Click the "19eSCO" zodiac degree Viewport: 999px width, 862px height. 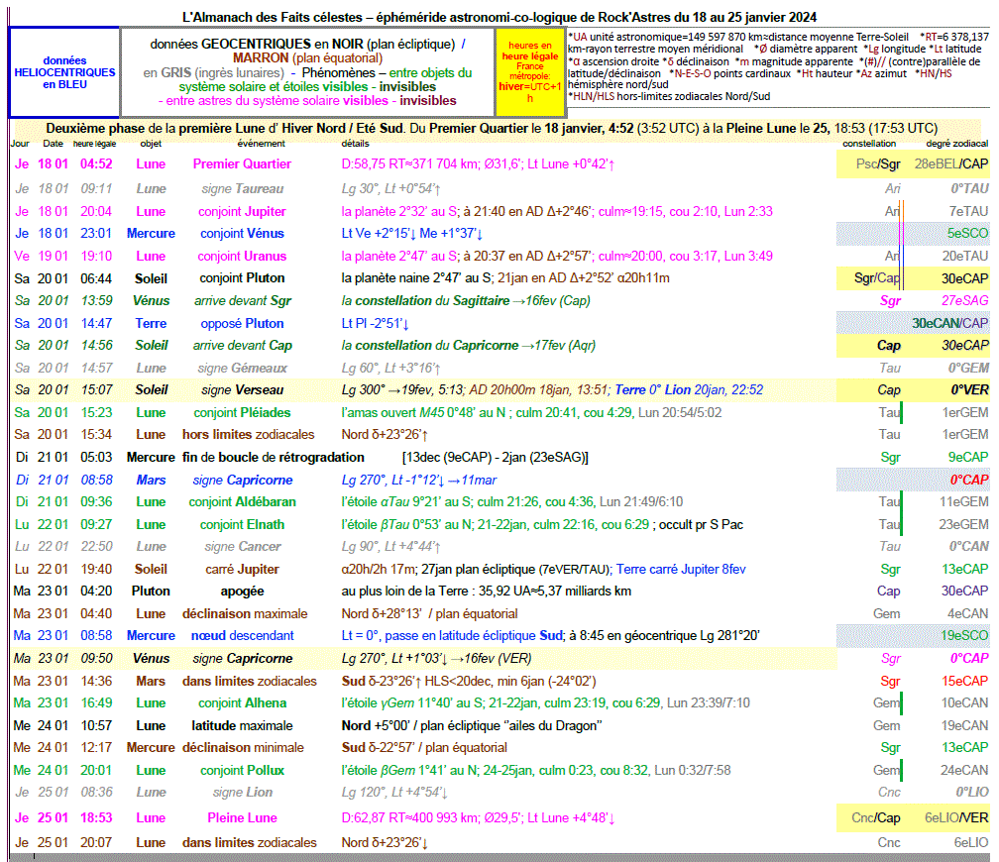coord(964,636)
